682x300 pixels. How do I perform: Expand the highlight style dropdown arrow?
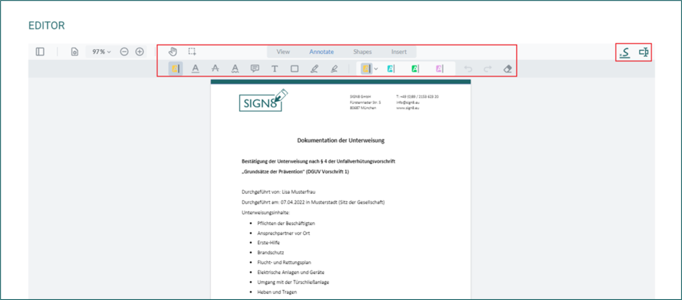pyautogui.click(x=376, y=69)
